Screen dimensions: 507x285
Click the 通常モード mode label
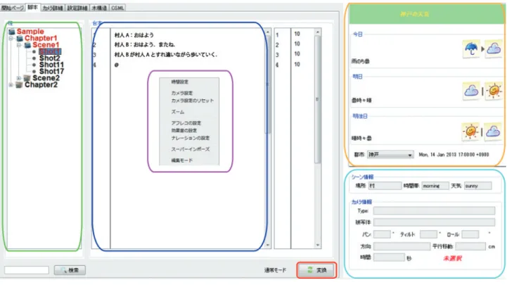click(x=275, y=270)
